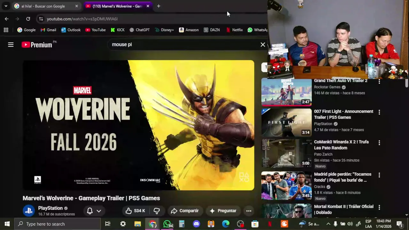
Task: Open the YouTube hamburger guide menu
Action: point(11,45)
